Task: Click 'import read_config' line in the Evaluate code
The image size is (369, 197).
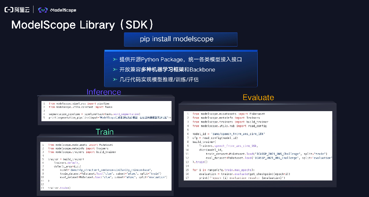Action: click(230, 126)
